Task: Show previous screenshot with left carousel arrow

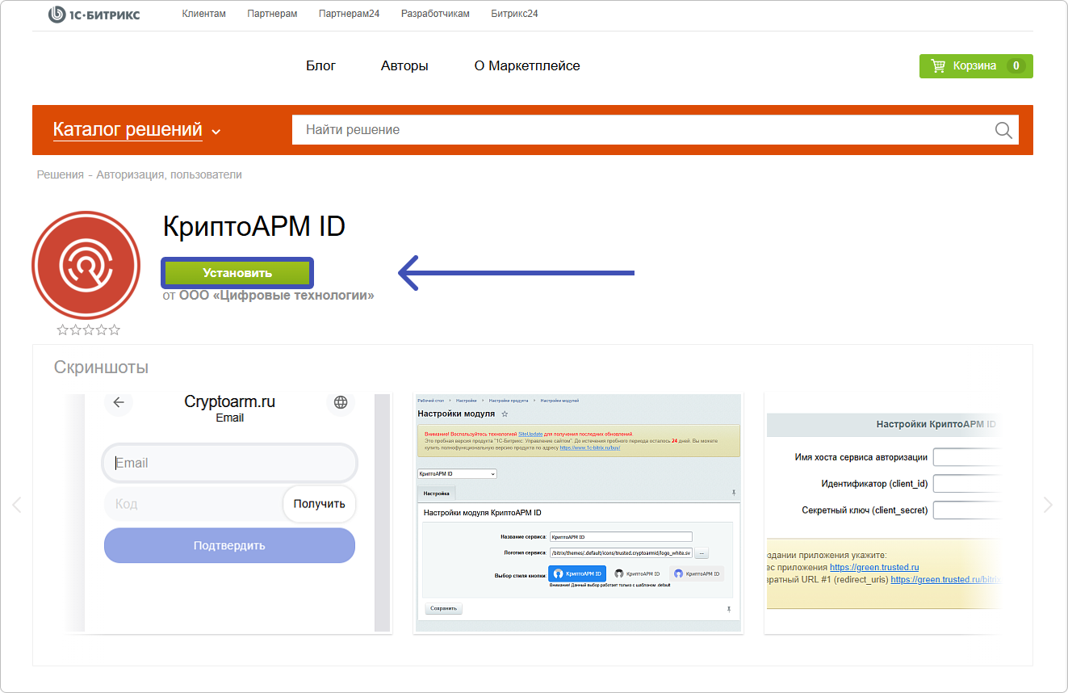Action: (16, 505)
